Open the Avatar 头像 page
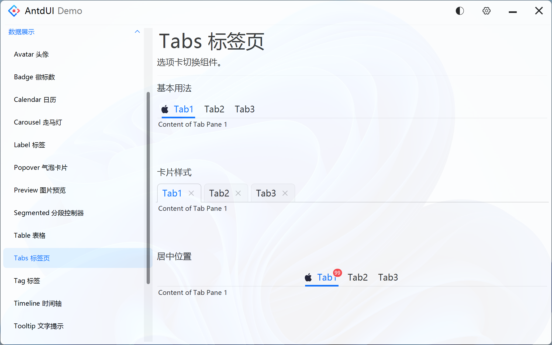Screen dimensions: 552x345 31,54
